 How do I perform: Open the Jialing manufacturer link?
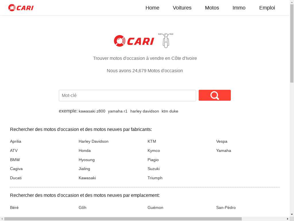[x=84, y=169]
